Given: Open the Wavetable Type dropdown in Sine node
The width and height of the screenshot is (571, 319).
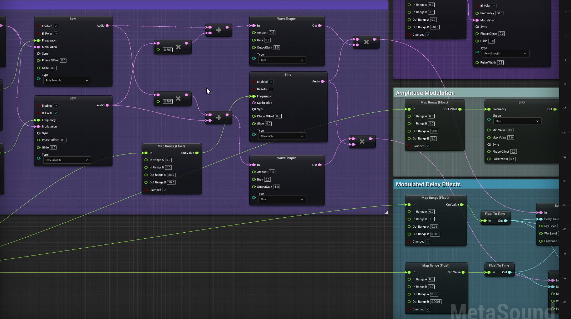Looking at the screenshot, I should click(282, 136).
